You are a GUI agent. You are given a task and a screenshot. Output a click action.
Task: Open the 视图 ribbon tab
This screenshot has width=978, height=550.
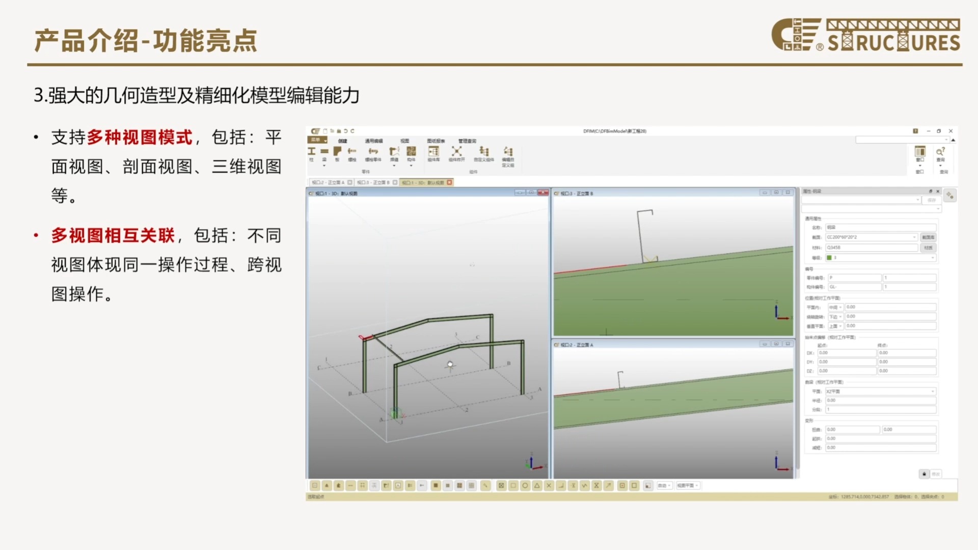404,141
